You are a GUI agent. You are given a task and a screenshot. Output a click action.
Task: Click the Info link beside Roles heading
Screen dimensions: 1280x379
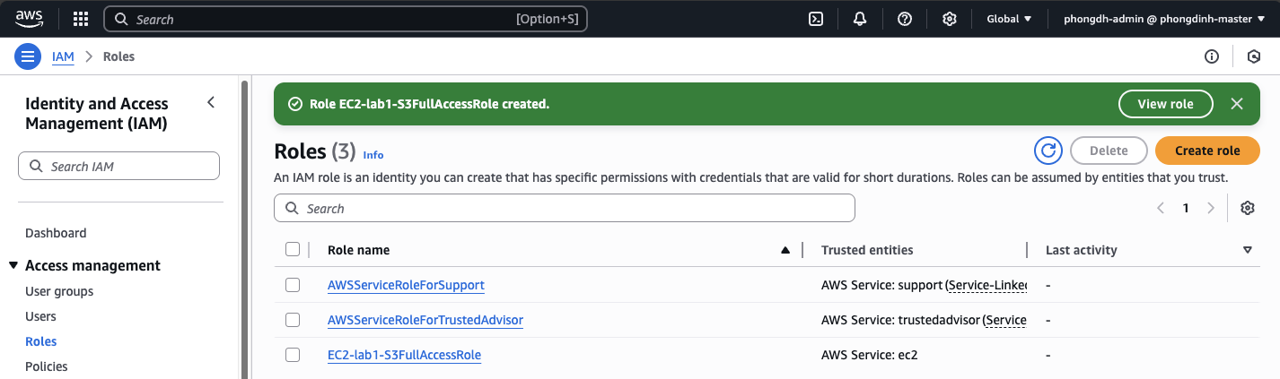[373, 155]
